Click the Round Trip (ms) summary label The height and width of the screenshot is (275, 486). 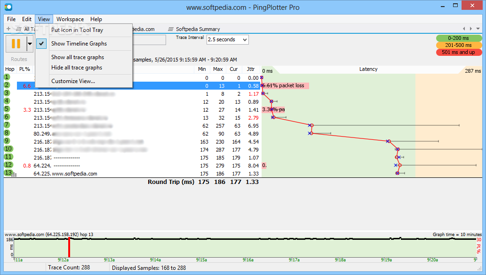(171, 182)
